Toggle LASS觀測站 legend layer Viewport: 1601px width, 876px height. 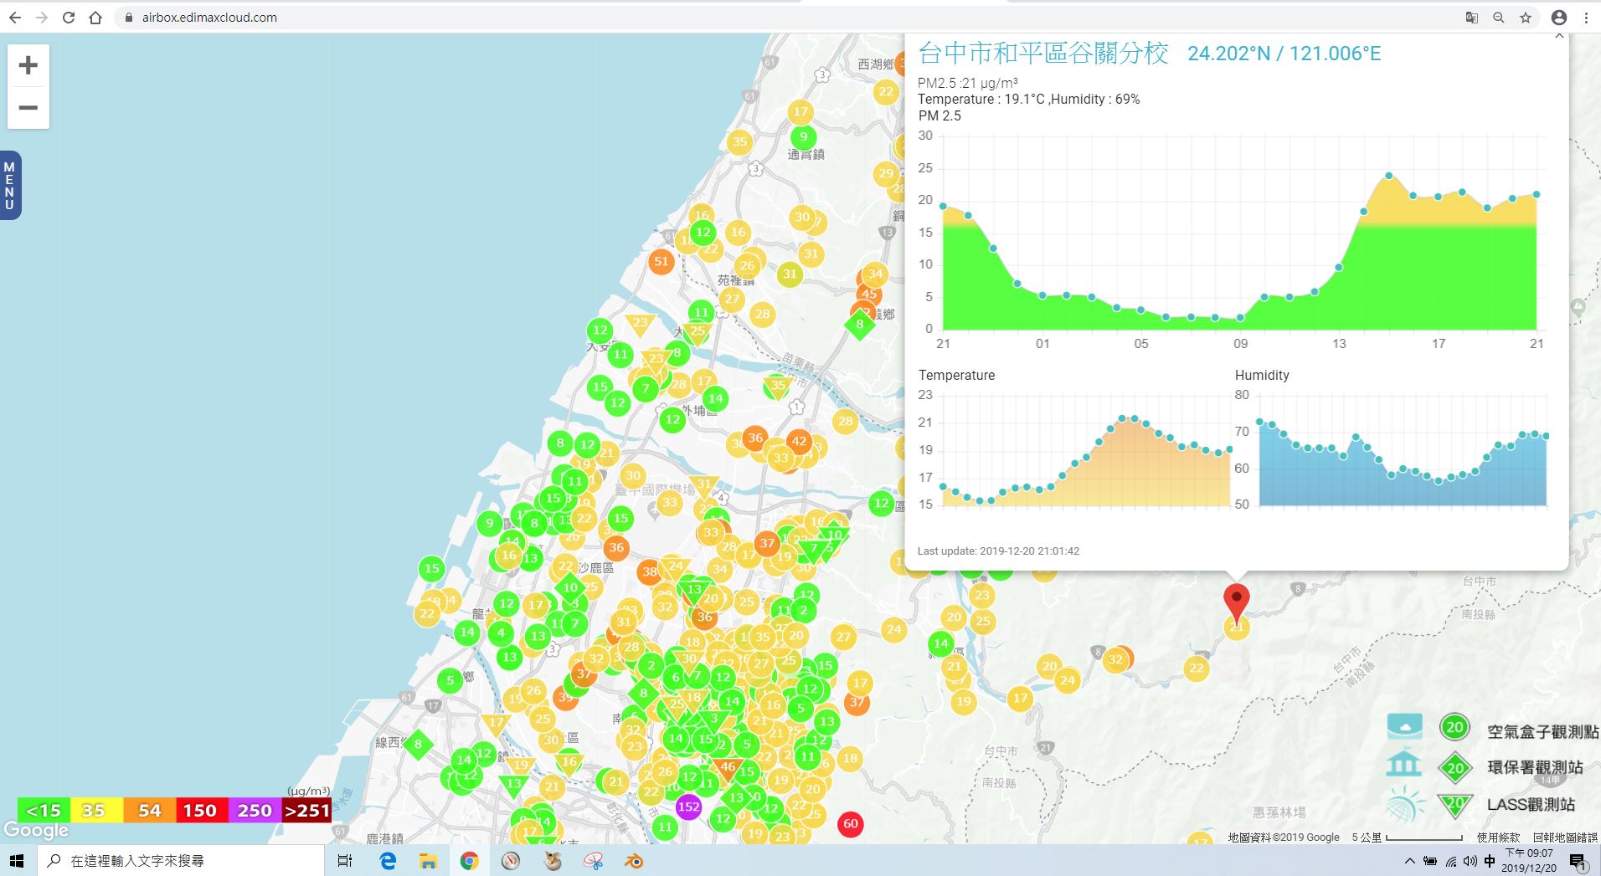(x=1531, y=804)
